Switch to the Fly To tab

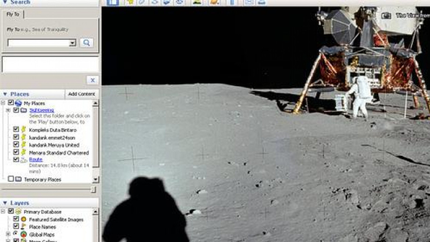(x=13, y=14)
